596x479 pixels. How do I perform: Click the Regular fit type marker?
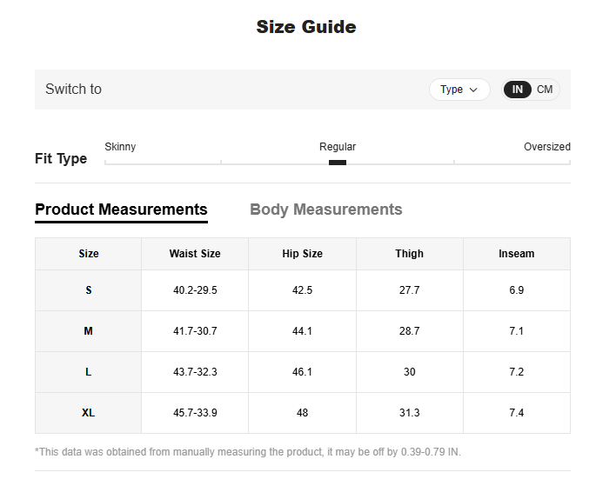click(x=338, y=162)
